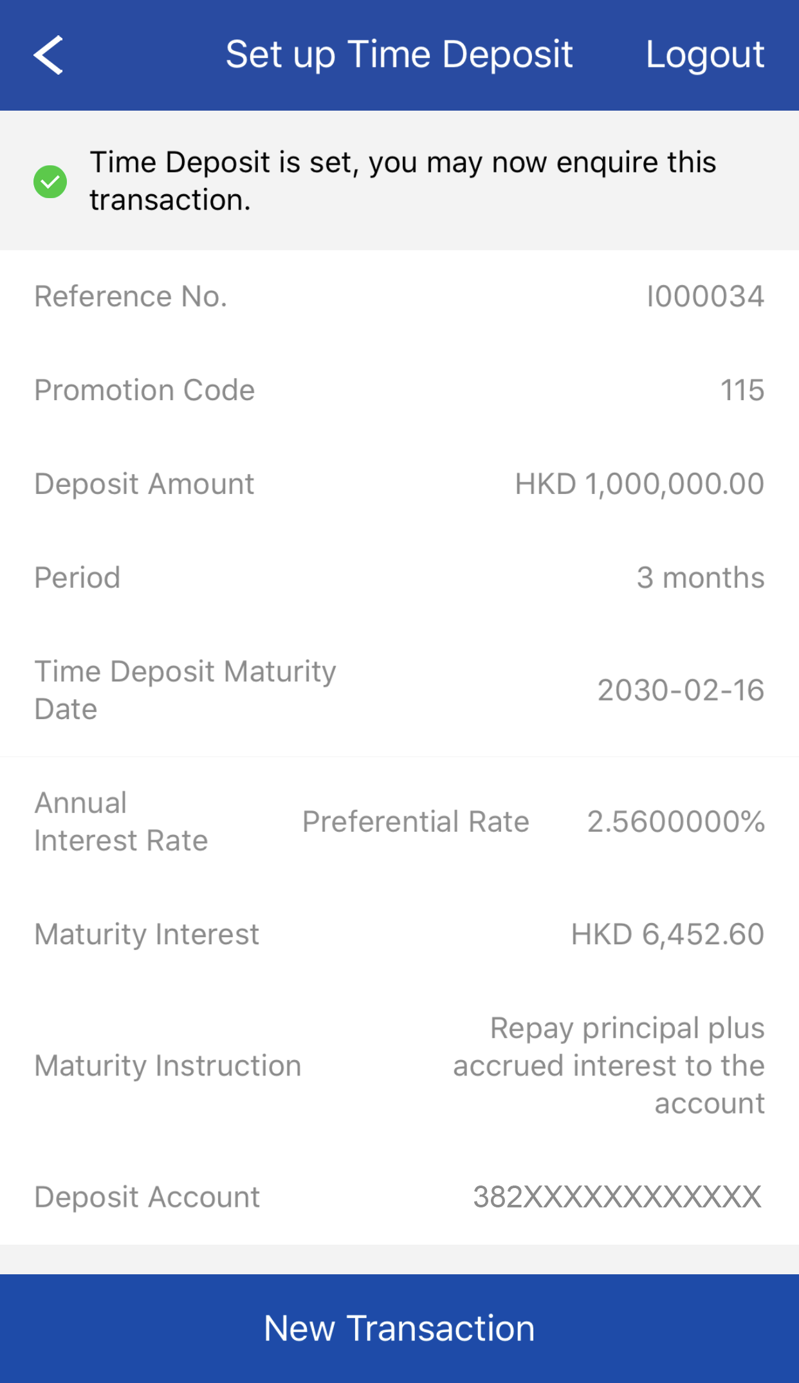Tap the reference number I000034

tap(705, 297)
